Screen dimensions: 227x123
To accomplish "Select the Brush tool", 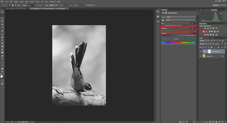I will [x=2, y=34].
